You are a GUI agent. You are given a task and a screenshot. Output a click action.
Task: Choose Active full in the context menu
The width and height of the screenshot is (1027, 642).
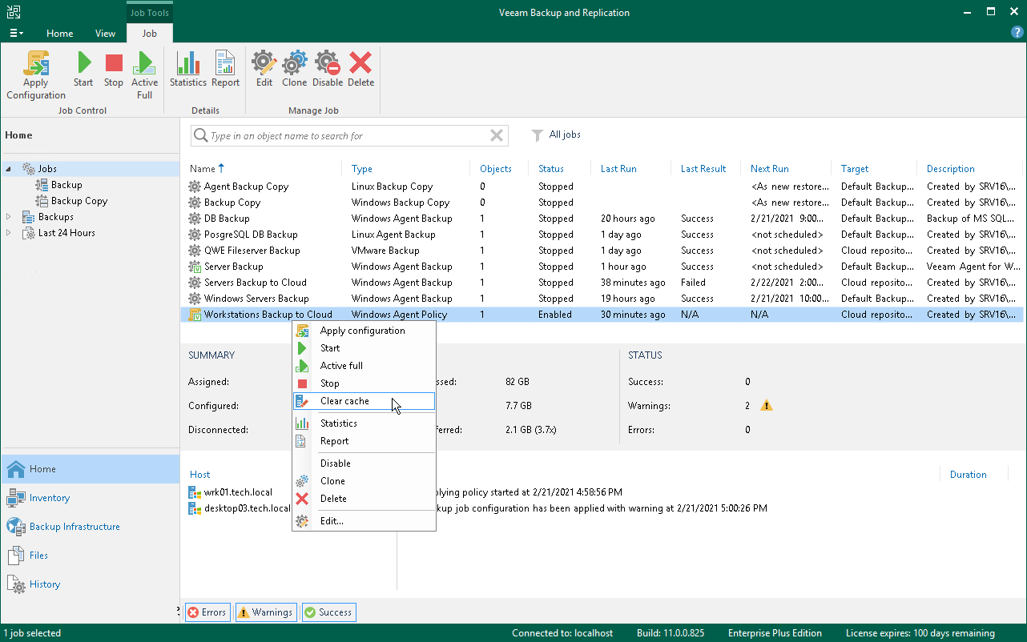tap(364, 366)
